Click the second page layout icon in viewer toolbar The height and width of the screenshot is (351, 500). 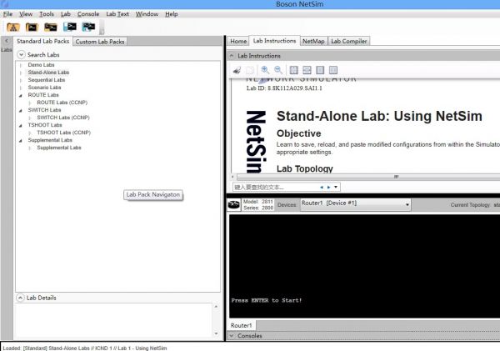point(307,70)
